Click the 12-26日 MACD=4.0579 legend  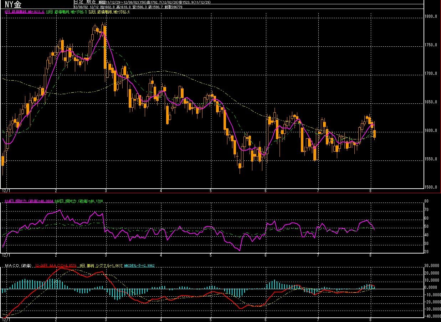coord(56,265)
